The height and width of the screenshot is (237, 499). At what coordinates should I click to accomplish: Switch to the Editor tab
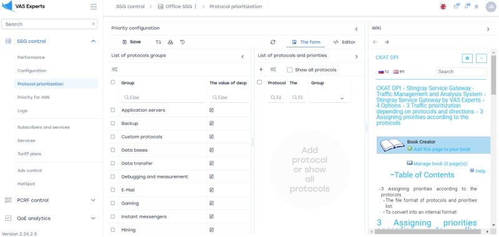pyautogui.click(x=344, y=42)
